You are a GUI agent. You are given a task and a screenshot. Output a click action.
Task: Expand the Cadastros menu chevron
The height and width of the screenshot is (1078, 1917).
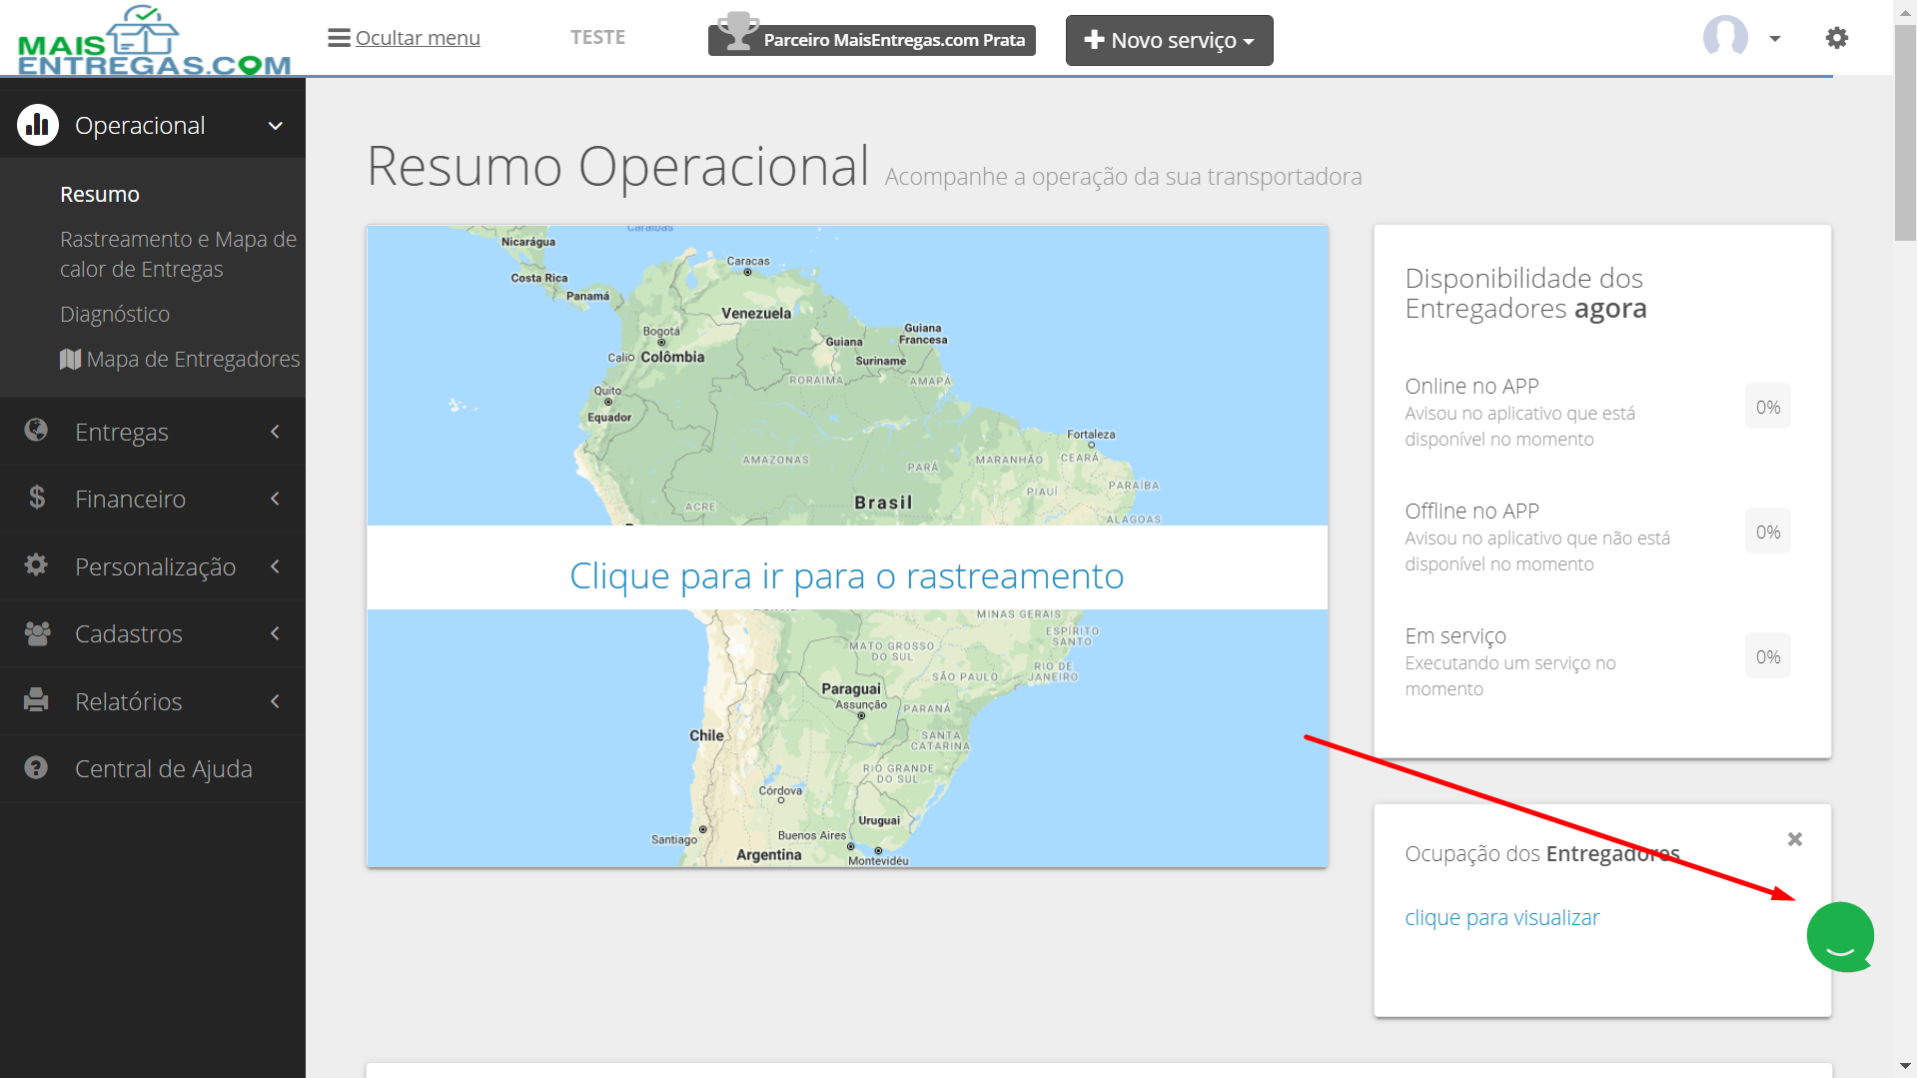pyautogui.click(x=275, y=633)
